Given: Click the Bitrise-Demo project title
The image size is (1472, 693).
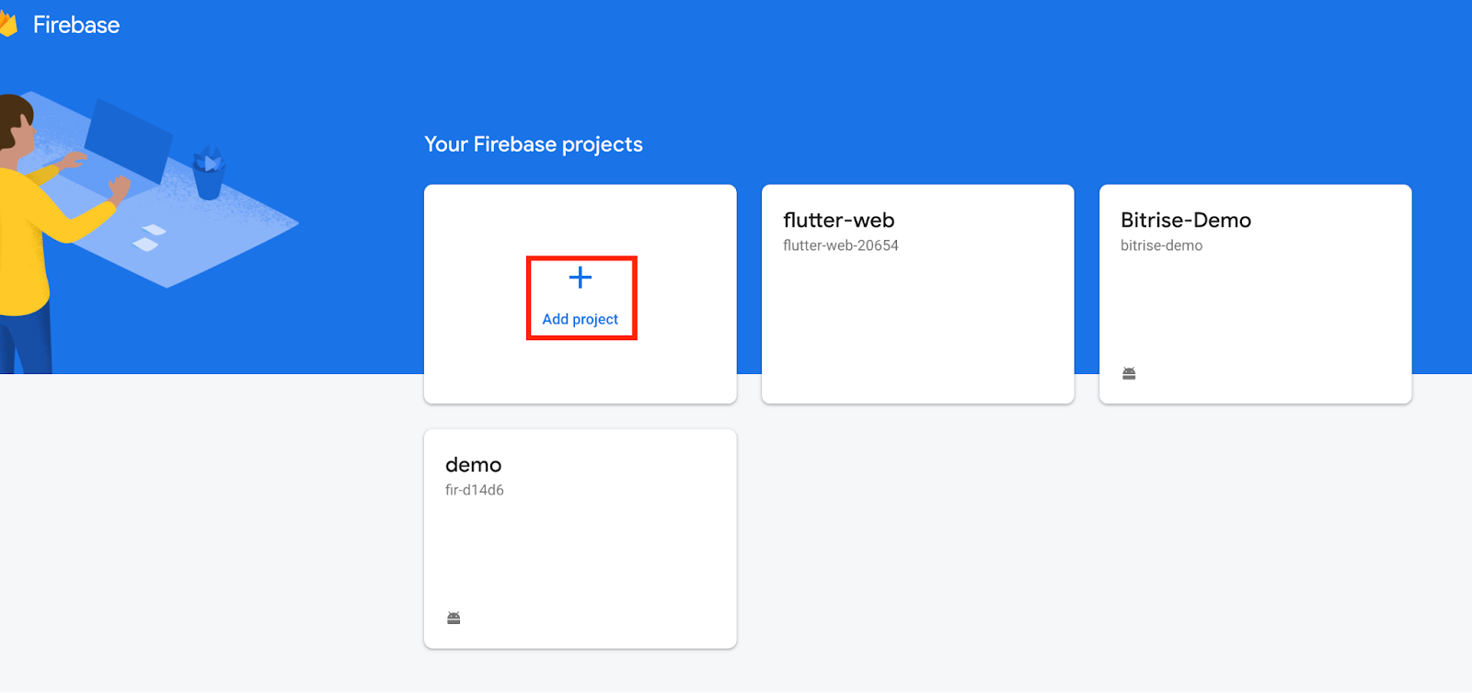Looking at the screenshot, I should [x=1185, y=220].
